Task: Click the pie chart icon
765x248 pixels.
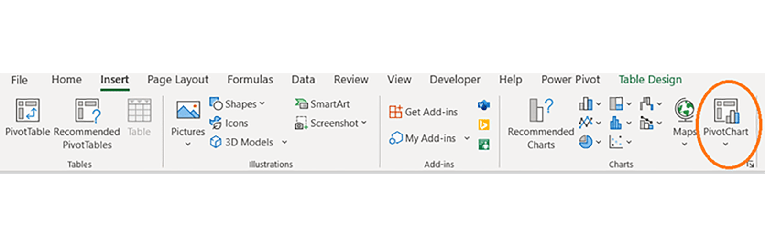Action: [586, 142]
